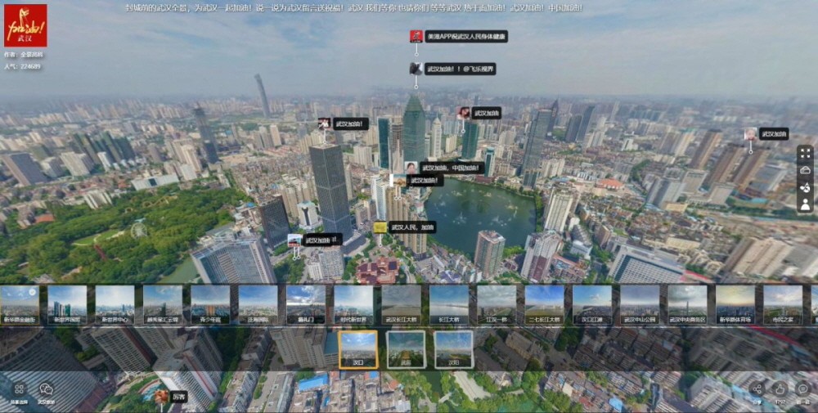This screenshot has height=413, width=818.
Task: Open the 武汉中山公园 scene thumbnail
Action: pos(640,304)
